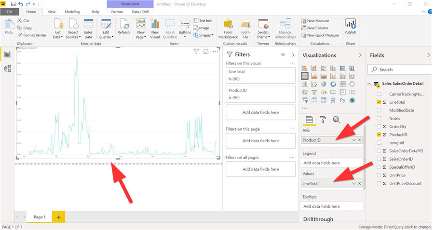Check the UnitPrice field checkbox
The image size is (434, 230).
click(379, 175)
